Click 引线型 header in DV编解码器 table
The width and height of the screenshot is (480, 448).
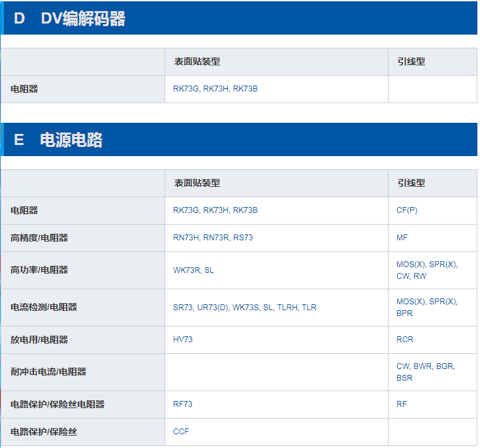(411, 61)
